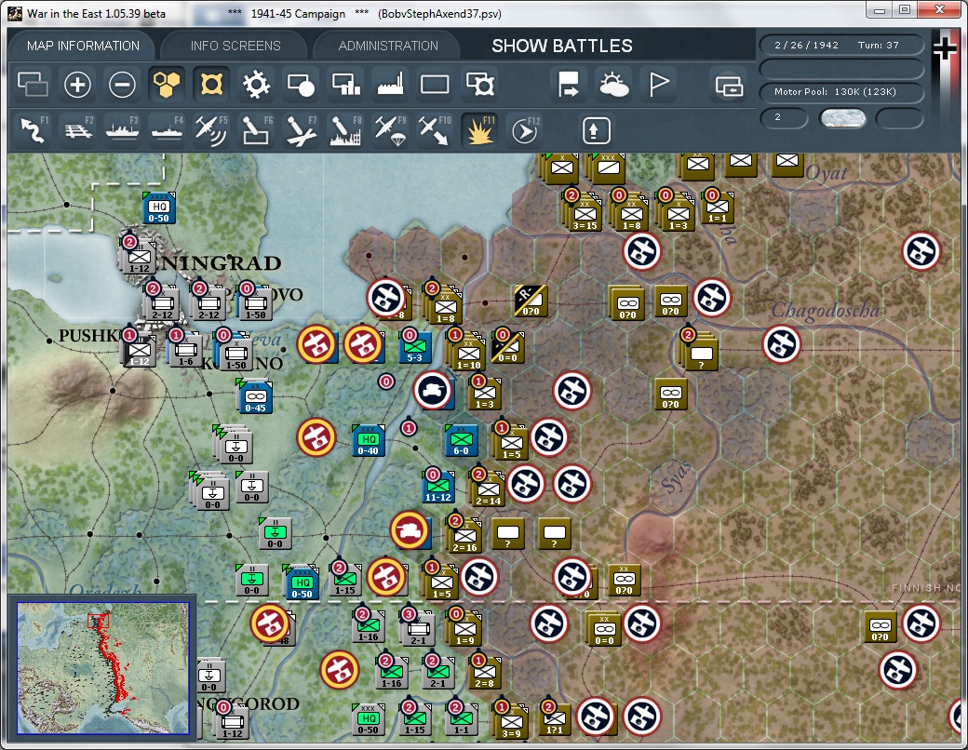968x750 pixels.
Task: Toggle the highlighted enemy hex control button
Action: tap(211, 85)
